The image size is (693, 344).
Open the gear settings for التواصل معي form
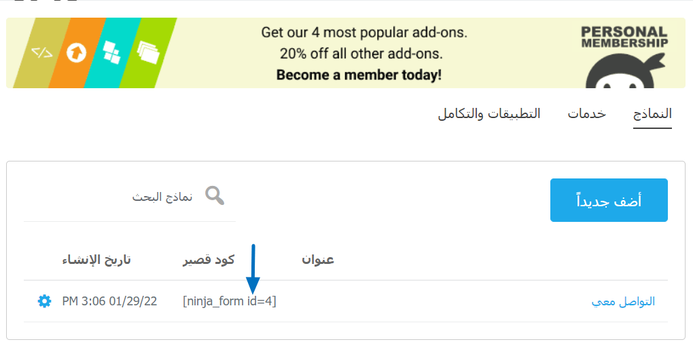point(44,301)
